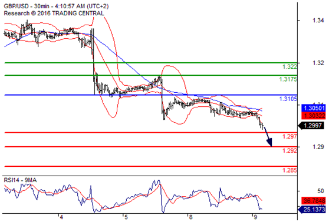The image size is (329, 222).
Task: Click the dark blue downward arrow
Action: 268,136
